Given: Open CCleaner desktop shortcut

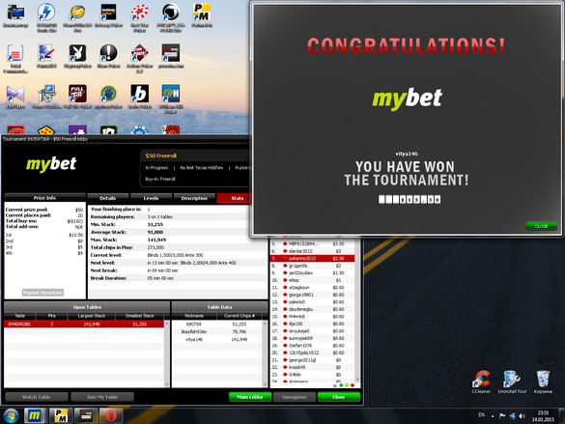Looking at the screenshot, I should point(481,382).
